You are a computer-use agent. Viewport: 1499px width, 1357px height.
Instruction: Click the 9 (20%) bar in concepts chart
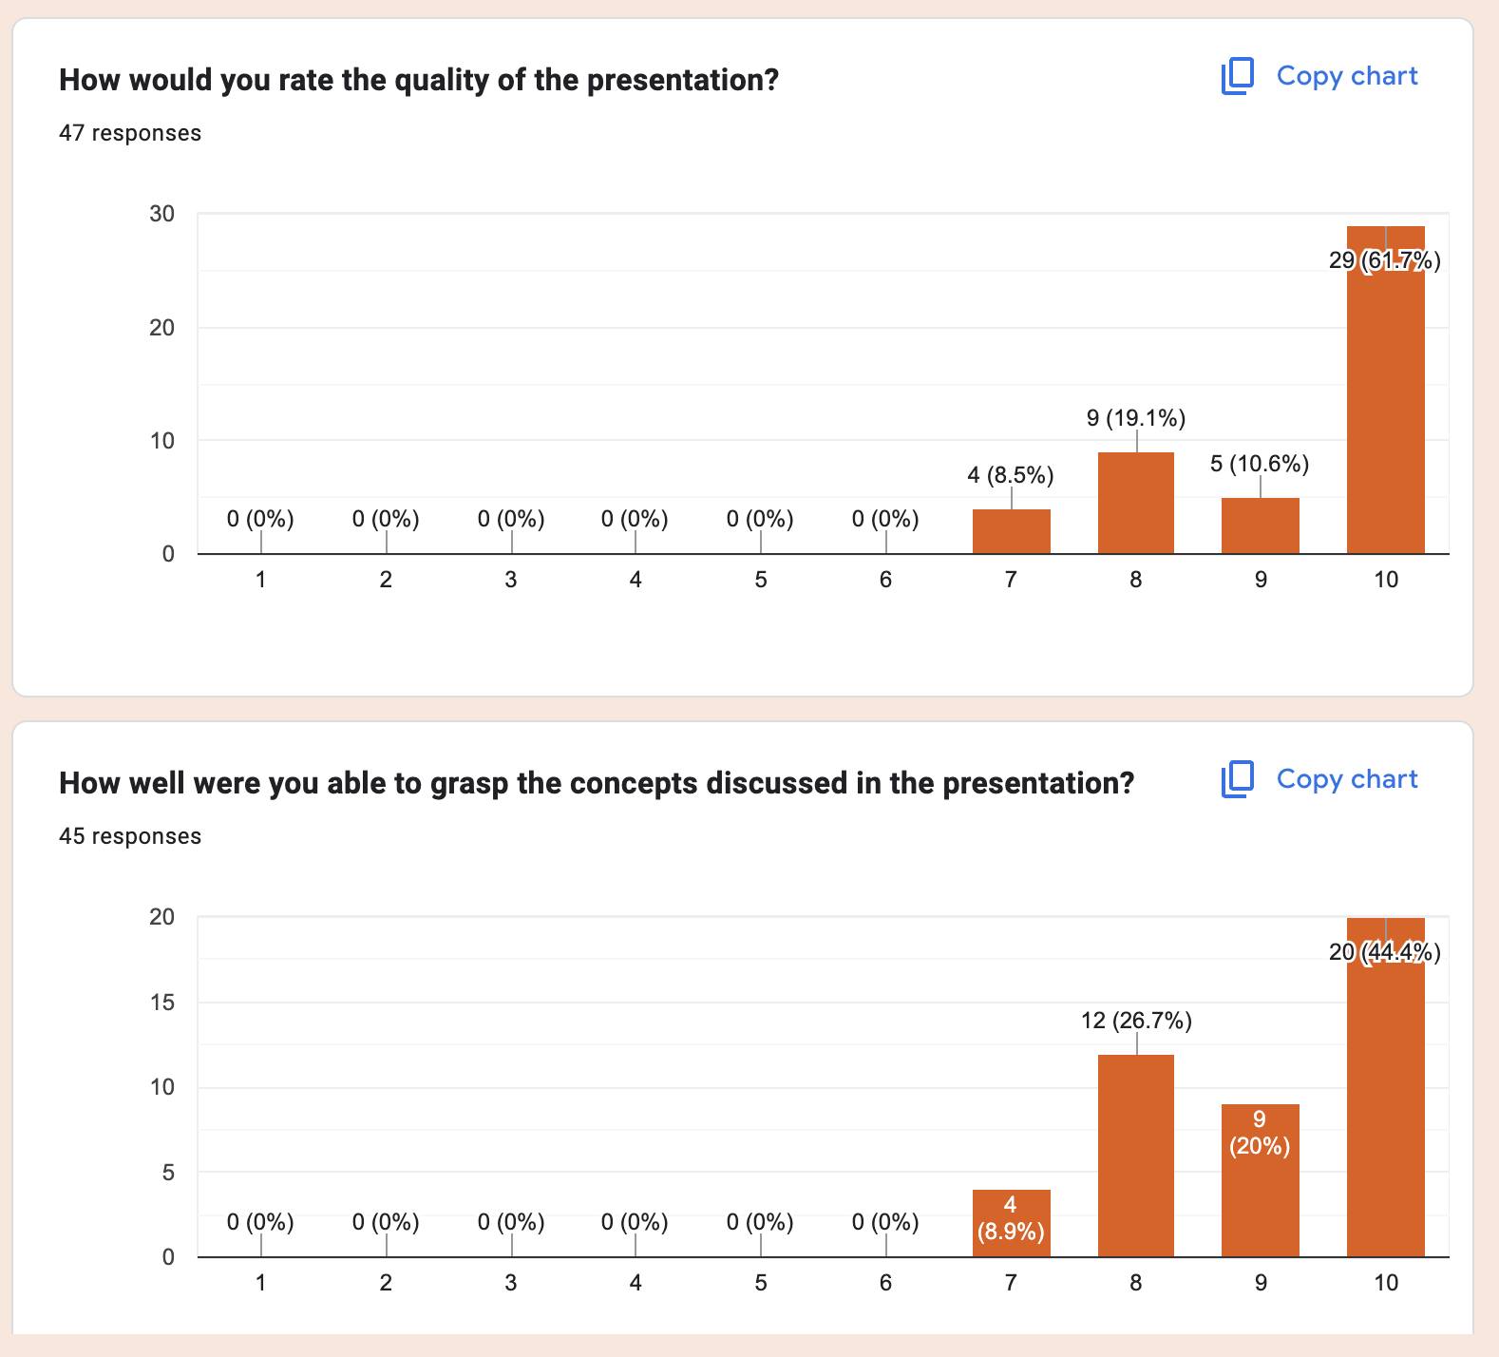click(x=1261, y=1180)
